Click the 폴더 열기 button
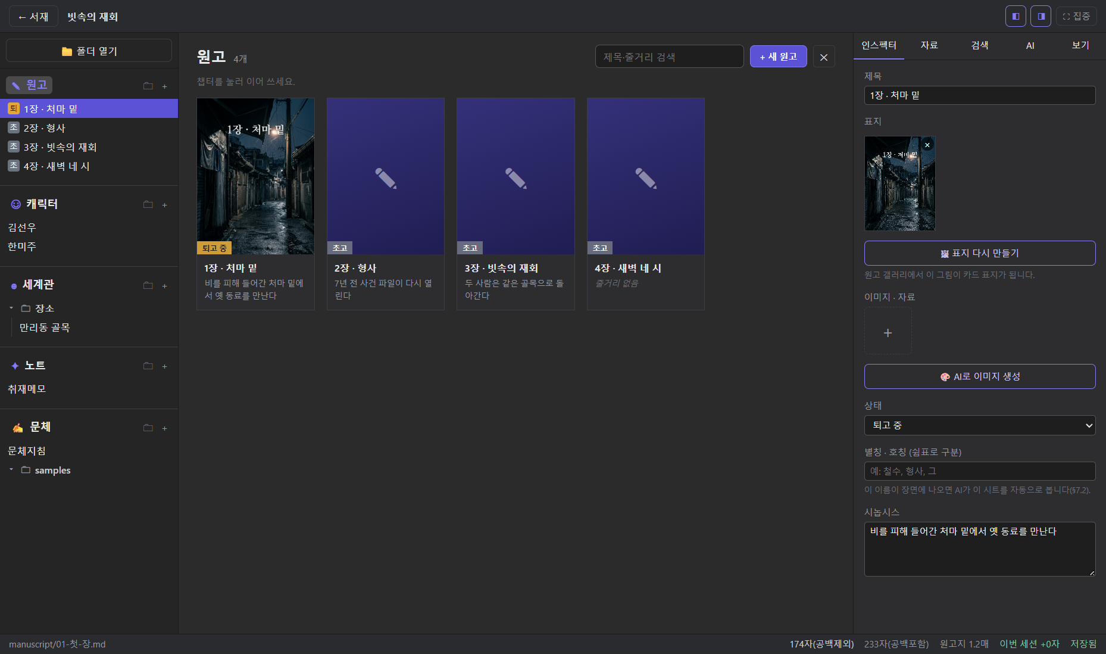 (89, 51)
